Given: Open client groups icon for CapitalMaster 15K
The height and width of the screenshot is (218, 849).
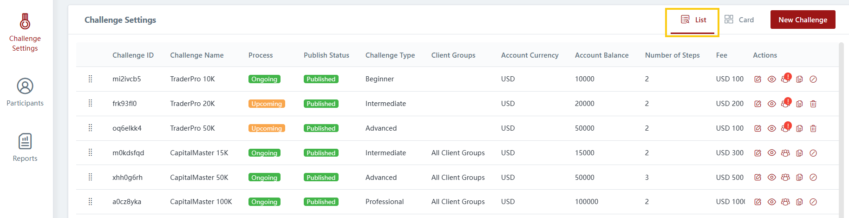Looking at the screenshot, I should pyautogui.click(x=785, y=153).
